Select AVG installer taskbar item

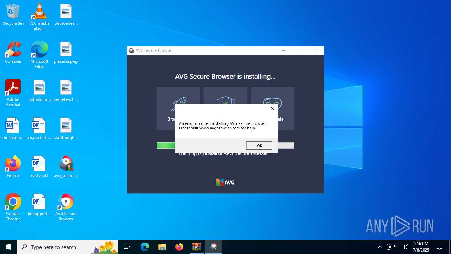pos(214,247)
